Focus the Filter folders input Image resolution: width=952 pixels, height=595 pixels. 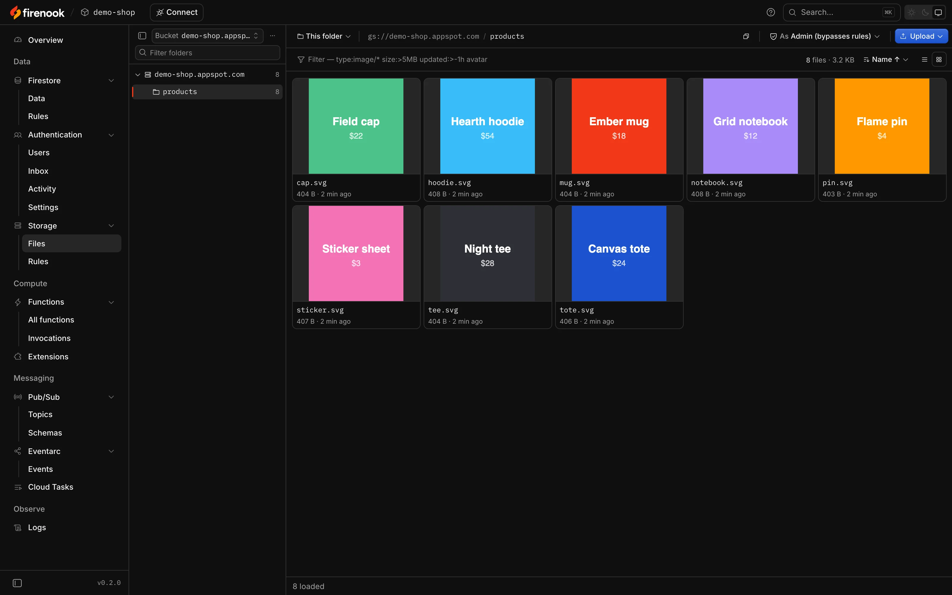207,53
